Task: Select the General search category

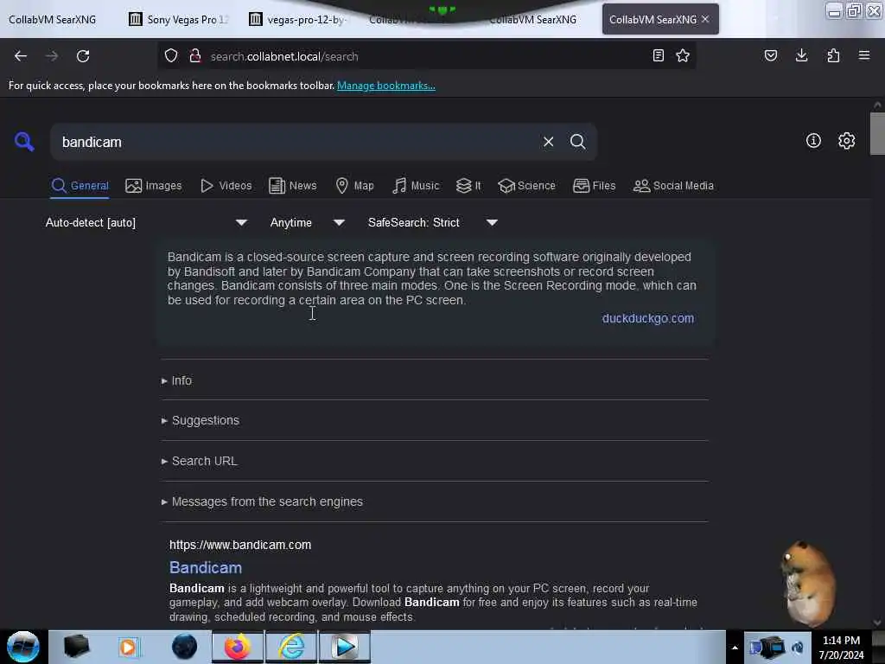Action: tap(80, 186)
